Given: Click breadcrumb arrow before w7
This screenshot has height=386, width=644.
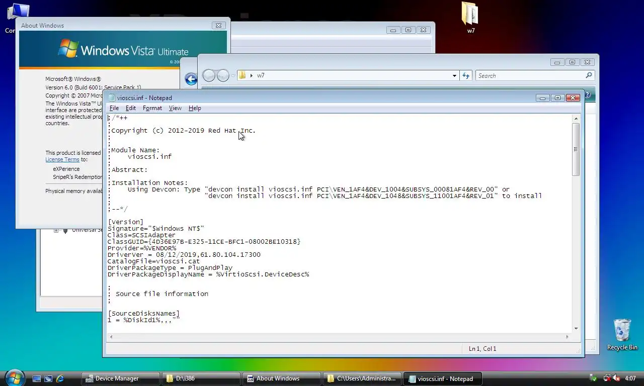Looking at the screenshot, I should coord(252,75).
